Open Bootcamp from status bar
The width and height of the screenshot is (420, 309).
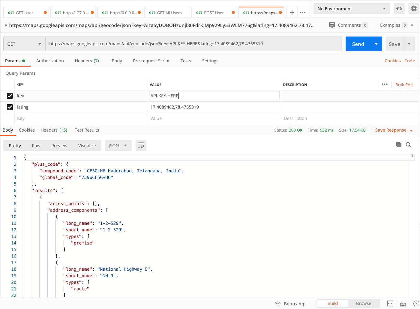pos(290,304)
